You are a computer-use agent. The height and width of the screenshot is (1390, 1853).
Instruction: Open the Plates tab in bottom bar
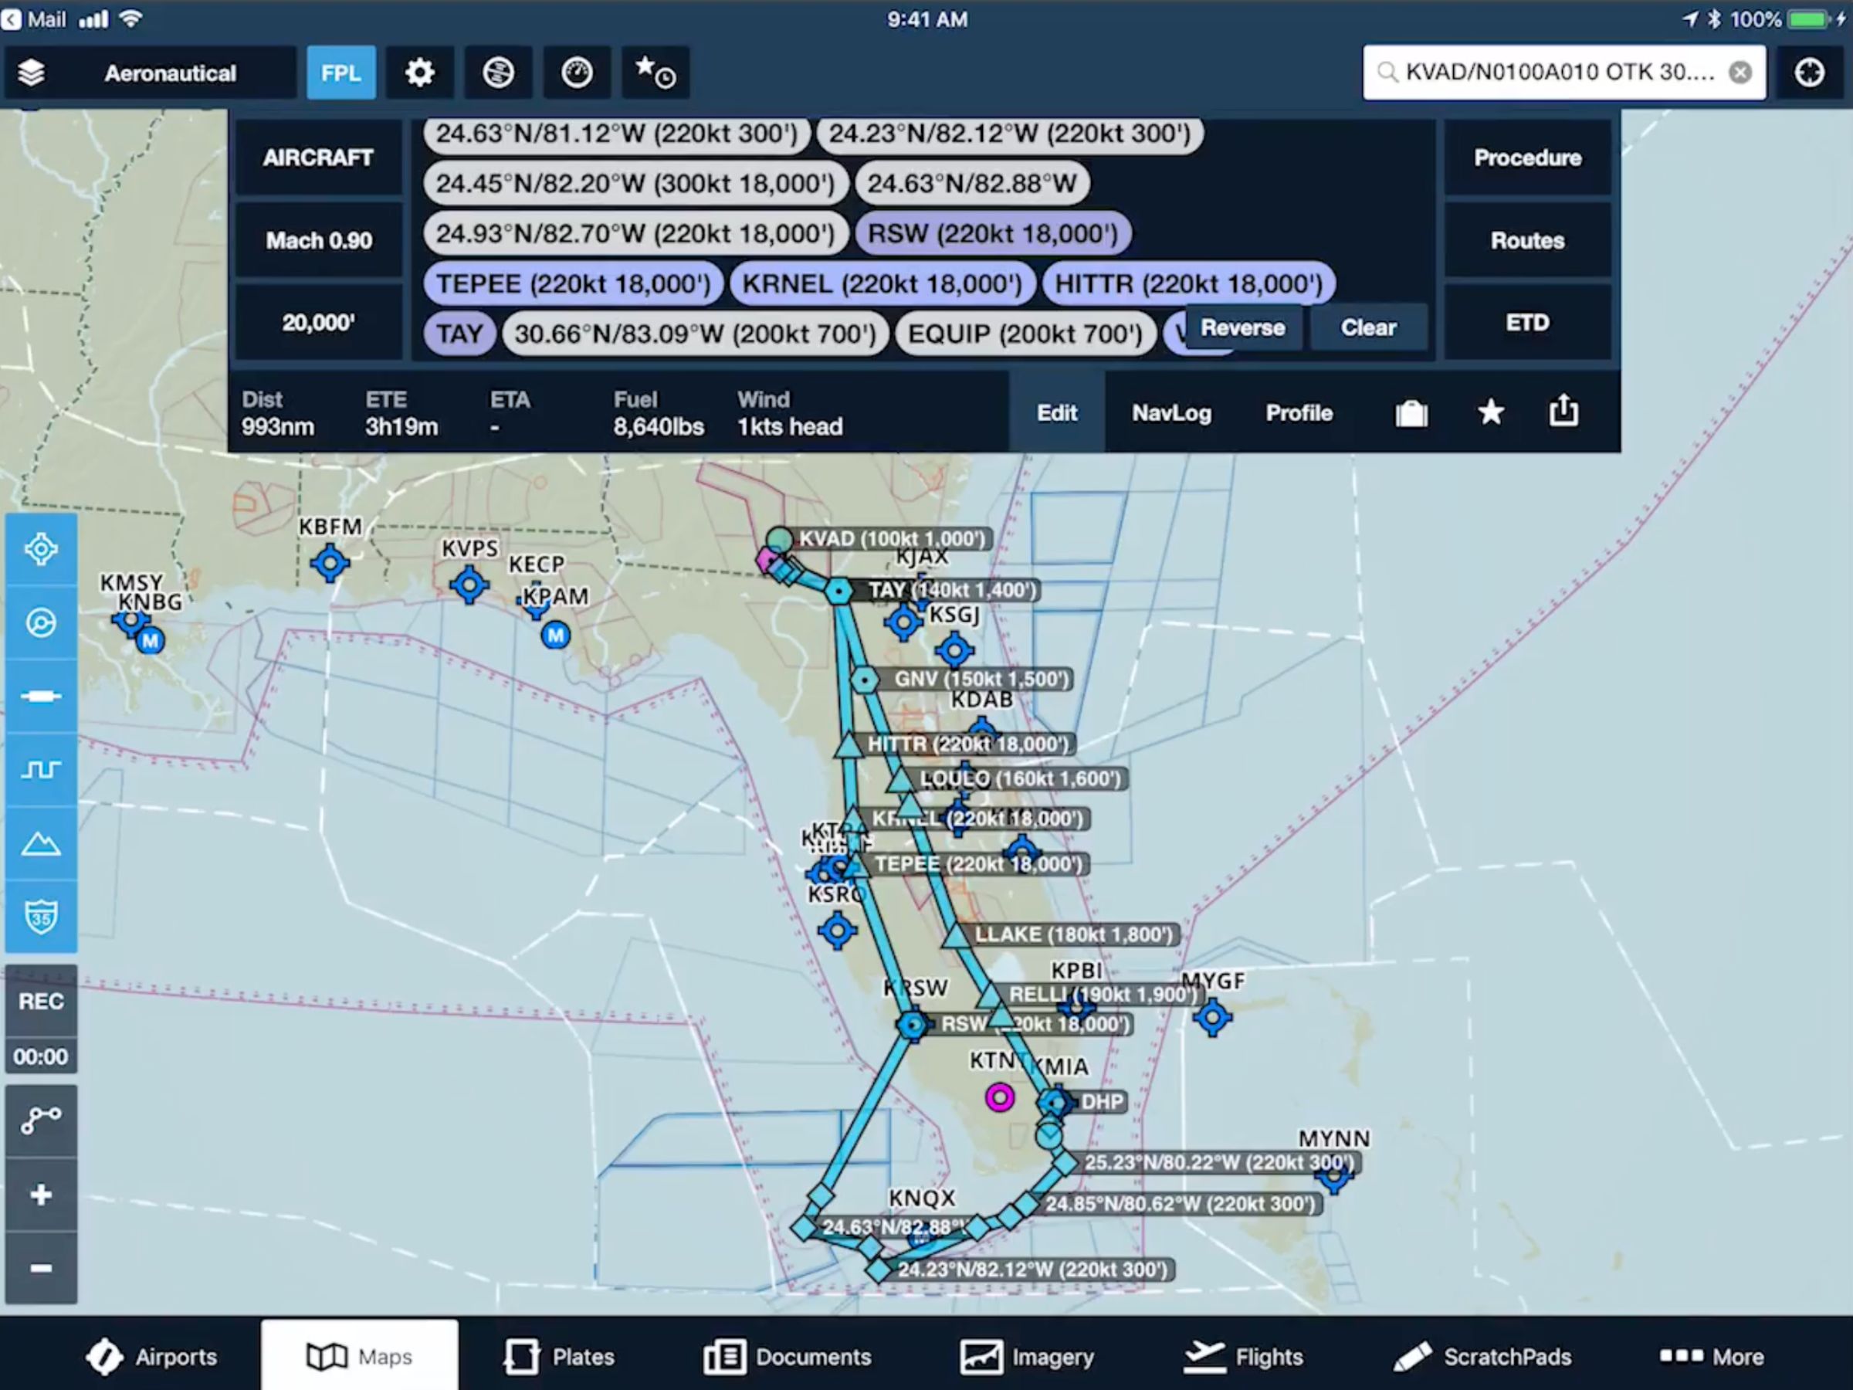(560, 1357)
